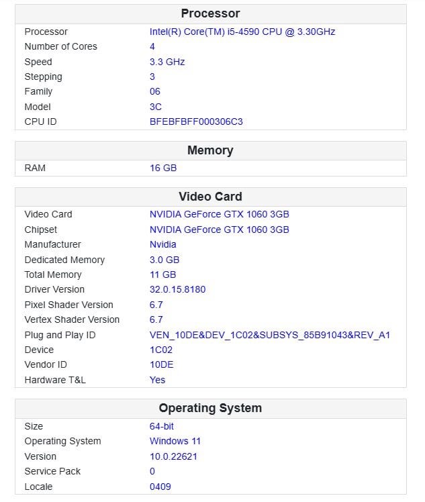Select the Plug and Play ID value

269,335
